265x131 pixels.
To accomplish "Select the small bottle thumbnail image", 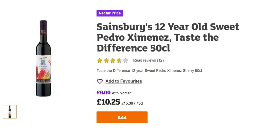I will 10,112.
